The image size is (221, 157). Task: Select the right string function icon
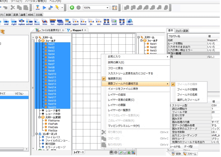[x=14, y=22]
